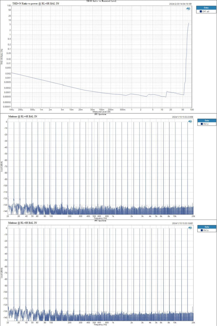The height and width of the screenshot is (326, 217).
Task: Click the 'Level (dBrA)' y-axis label of bottom graph
Action: (2, 273)
